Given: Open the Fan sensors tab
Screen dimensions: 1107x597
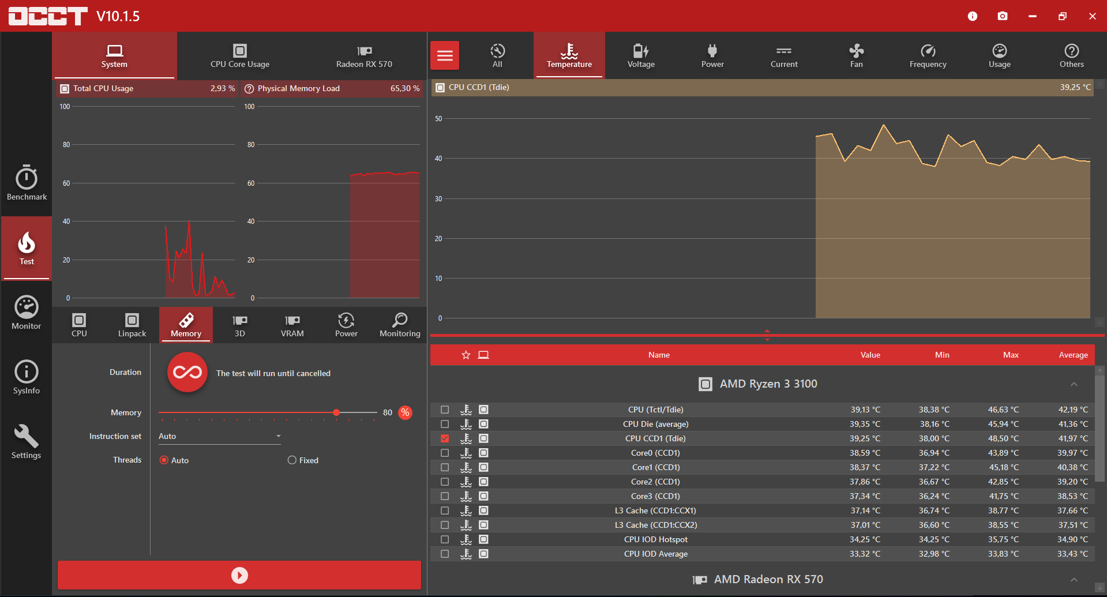Looking at the screenshot, I should tap(857, 55).
